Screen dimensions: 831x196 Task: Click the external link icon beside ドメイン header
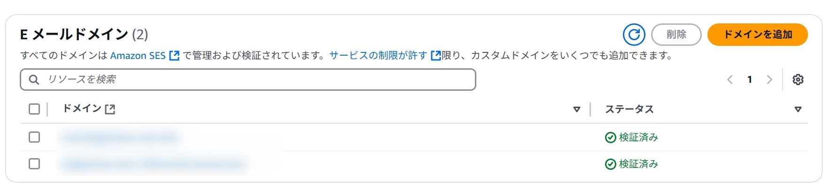(x=110, y=109)
